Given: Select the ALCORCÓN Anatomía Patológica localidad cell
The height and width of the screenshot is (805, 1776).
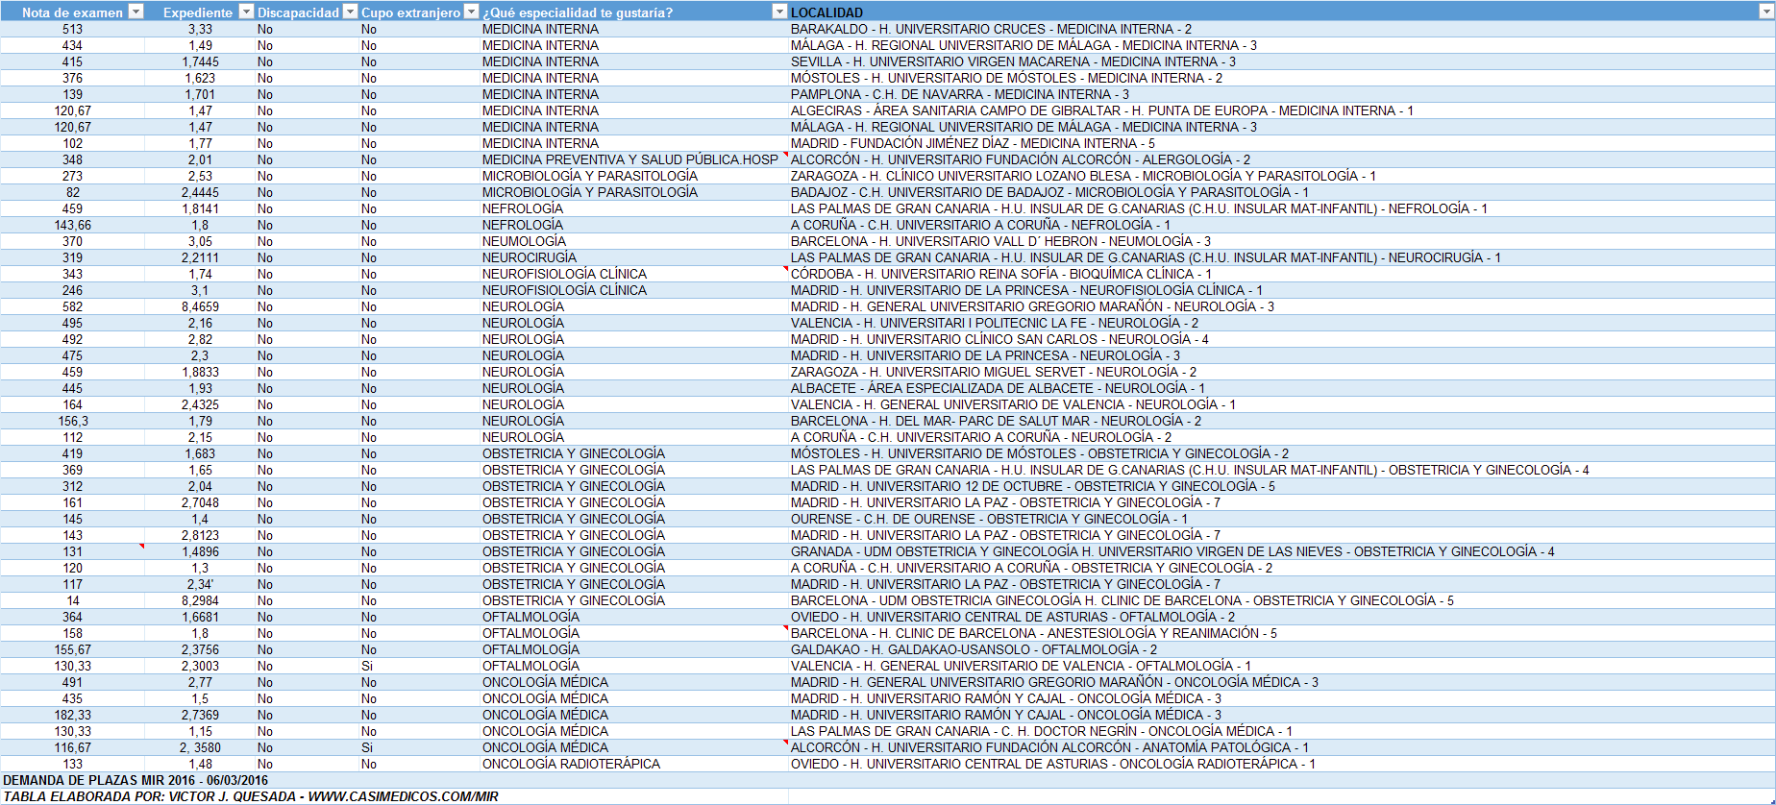Looking at the screenshot, I should tap(1282, 747).
